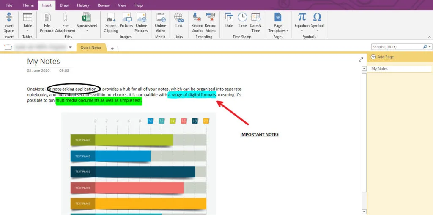Viewport: 433px width, 215px height.
Task: Insert a File Printout
Action: [x=47, y=23]
